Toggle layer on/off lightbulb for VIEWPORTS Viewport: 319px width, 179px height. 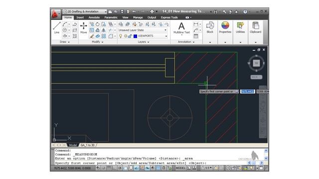(x=121, y=36)
